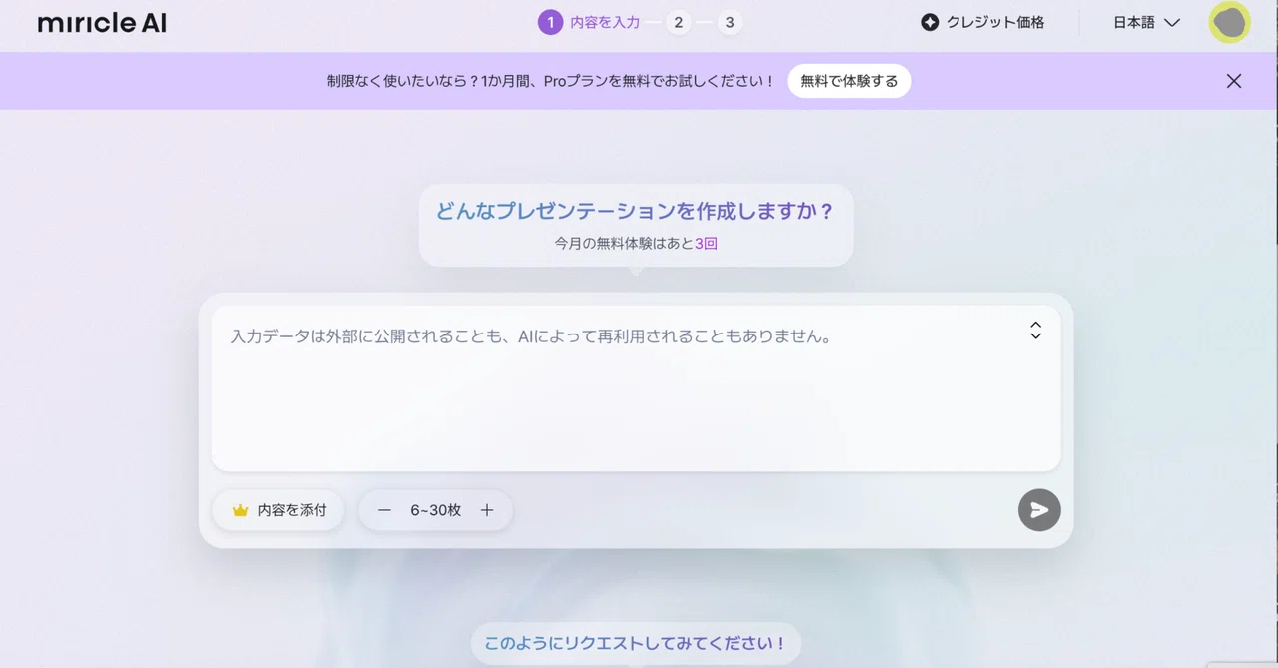Click the credit plus icon
1278x668 pixels.
pyautogui.click(x=930, y=22)
